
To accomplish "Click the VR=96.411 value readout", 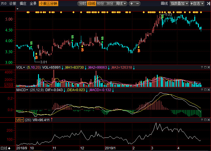I will [x=41, y=120].
